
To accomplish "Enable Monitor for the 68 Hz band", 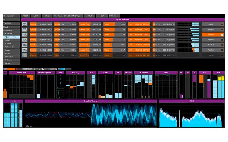I will (x=213, y=24).
